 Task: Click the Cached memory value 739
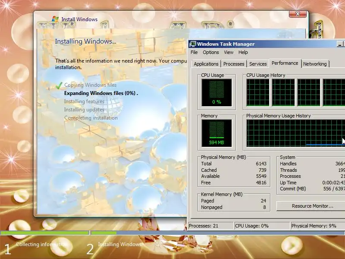263,170
